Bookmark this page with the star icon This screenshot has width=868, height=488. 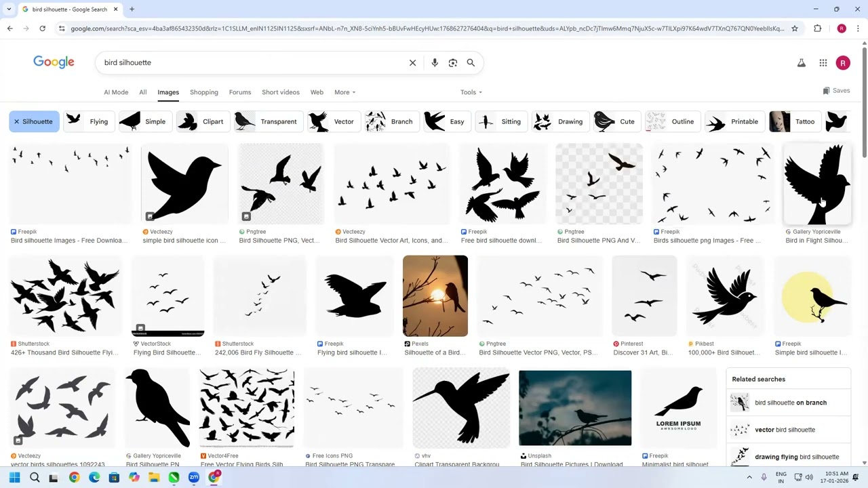(795, 28)
